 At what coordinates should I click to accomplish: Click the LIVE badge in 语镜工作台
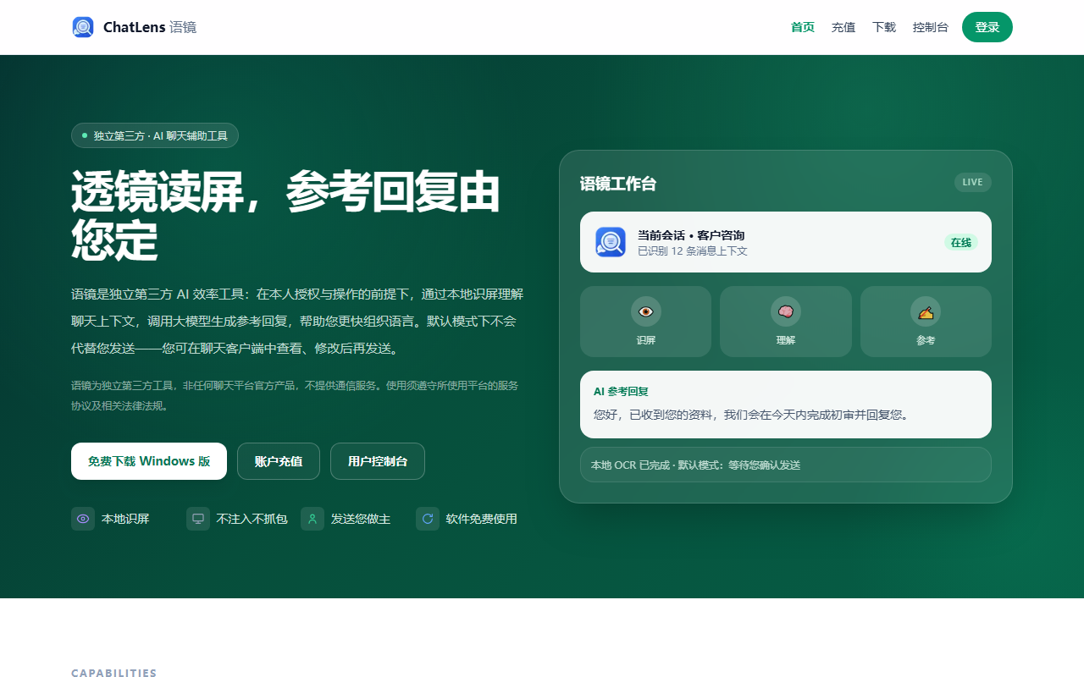coord(973,182)
